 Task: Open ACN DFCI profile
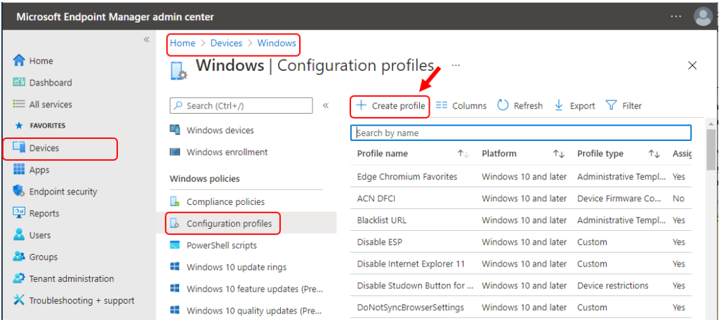376,199
